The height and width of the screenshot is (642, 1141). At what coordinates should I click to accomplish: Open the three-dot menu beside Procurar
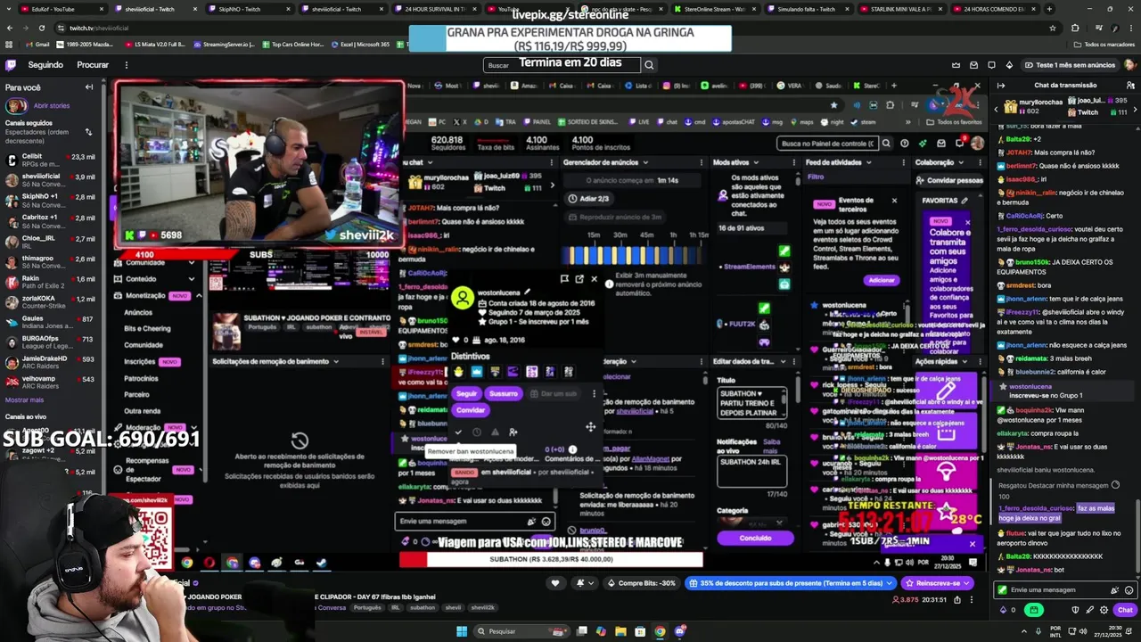click(x=126, y=64)
